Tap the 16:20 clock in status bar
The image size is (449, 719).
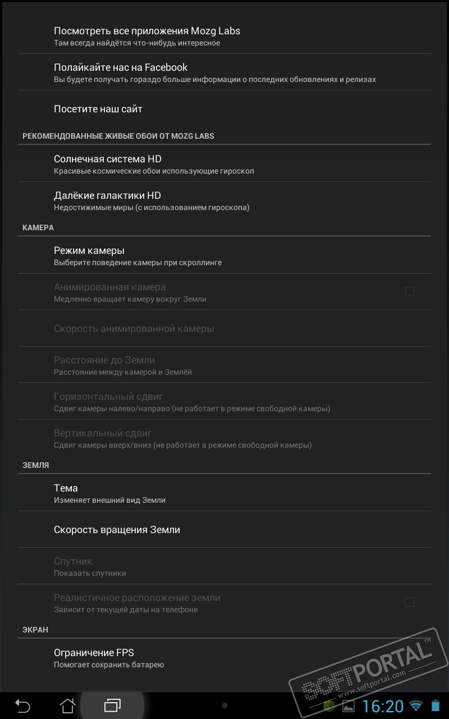click(383, 706)
